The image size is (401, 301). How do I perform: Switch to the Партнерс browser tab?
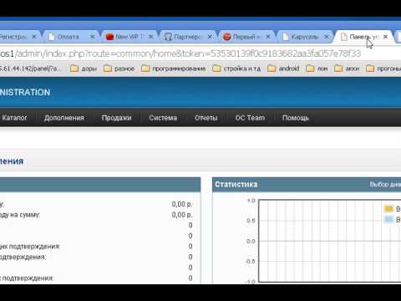tap(187, 37)
